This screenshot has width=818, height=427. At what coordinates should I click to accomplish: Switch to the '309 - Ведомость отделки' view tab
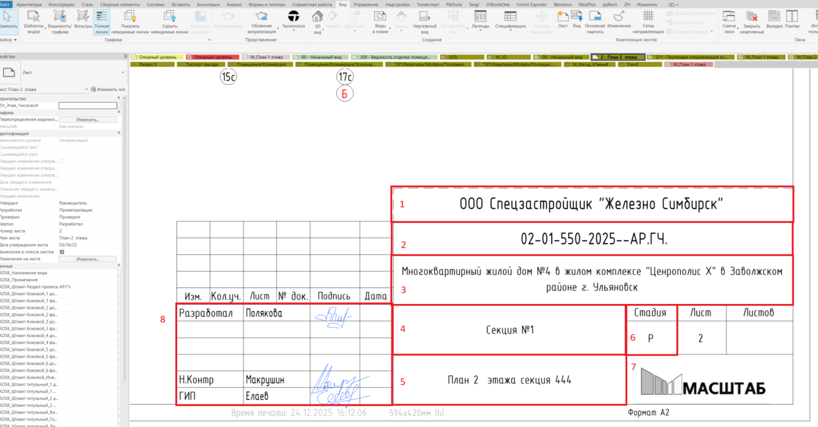click(x=394, y=57)
